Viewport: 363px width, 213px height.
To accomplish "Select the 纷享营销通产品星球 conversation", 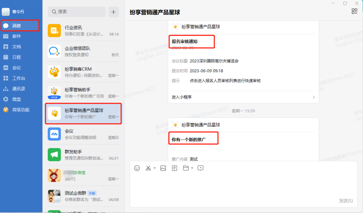I will pos(83,113).
